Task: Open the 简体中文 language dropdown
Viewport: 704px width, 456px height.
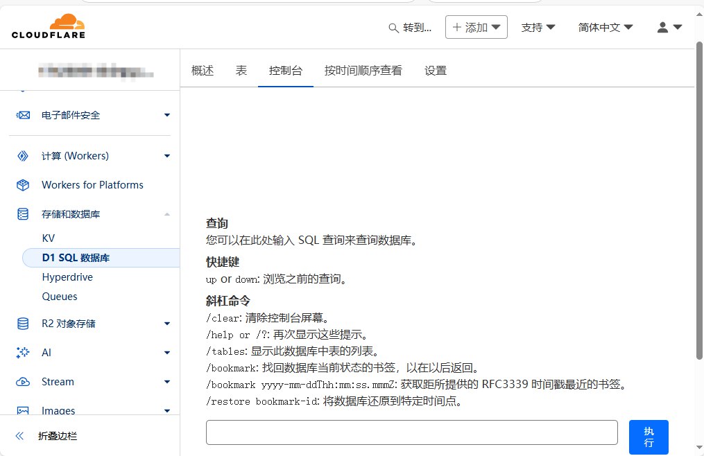Action: pyautogui.click(x=606, y=28)
